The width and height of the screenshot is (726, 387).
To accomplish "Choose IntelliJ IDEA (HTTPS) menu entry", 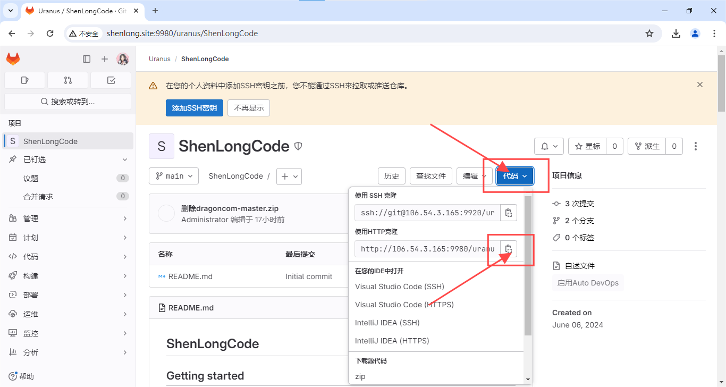I will [x=392, y=341].
